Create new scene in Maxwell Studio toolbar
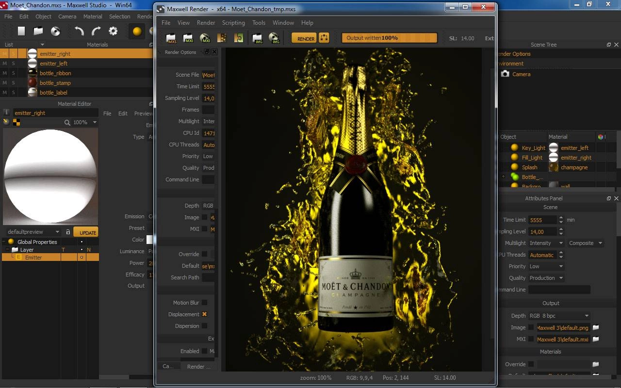 (x=21, y=31)
